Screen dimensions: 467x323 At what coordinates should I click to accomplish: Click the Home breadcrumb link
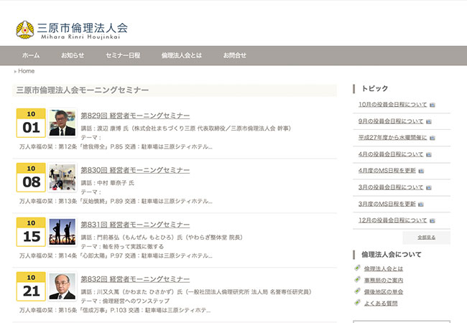pyautogui.click(x=26, y=71)
